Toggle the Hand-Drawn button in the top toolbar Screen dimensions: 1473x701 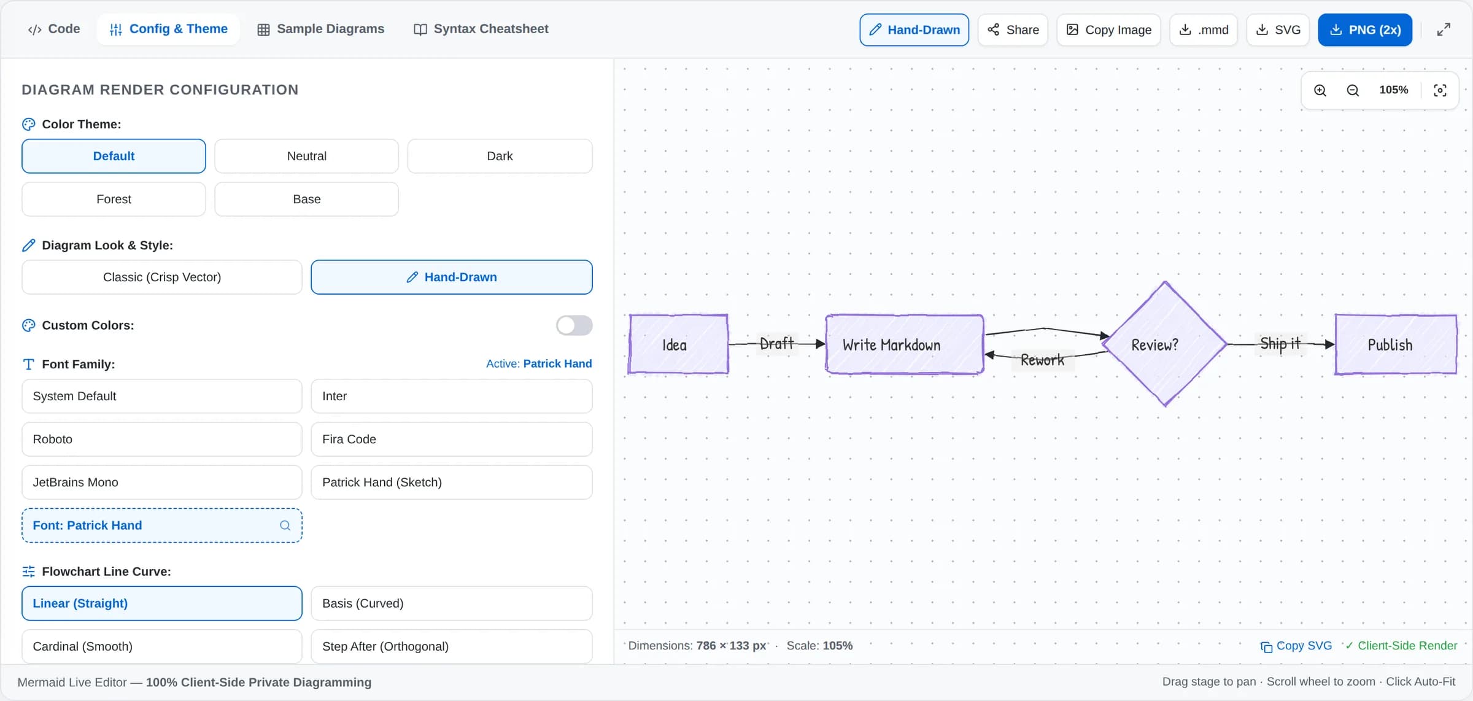coord(914,29)
